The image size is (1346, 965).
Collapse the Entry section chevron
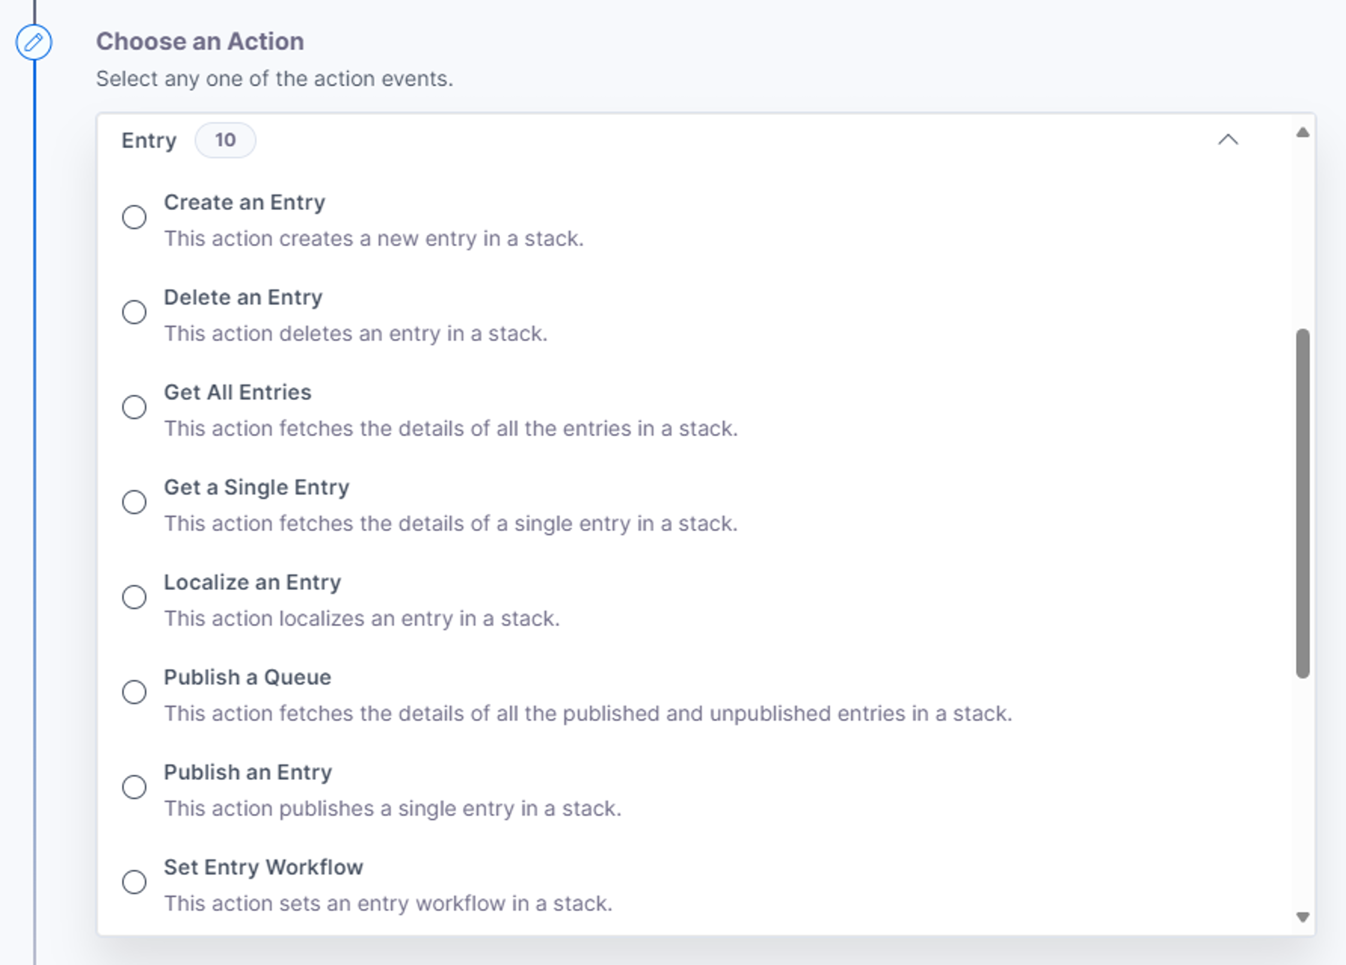tap(1228, 140)
